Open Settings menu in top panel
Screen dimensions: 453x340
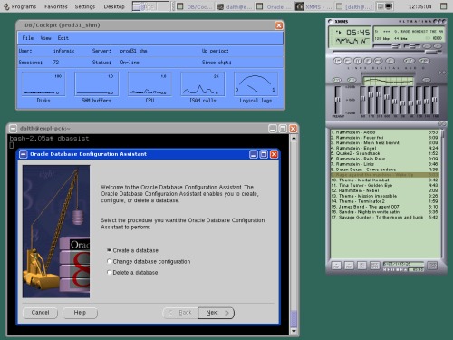(85, 6)
